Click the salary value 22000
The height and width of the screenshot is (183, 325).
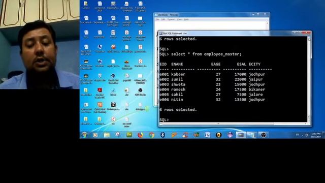pos(240,79)
